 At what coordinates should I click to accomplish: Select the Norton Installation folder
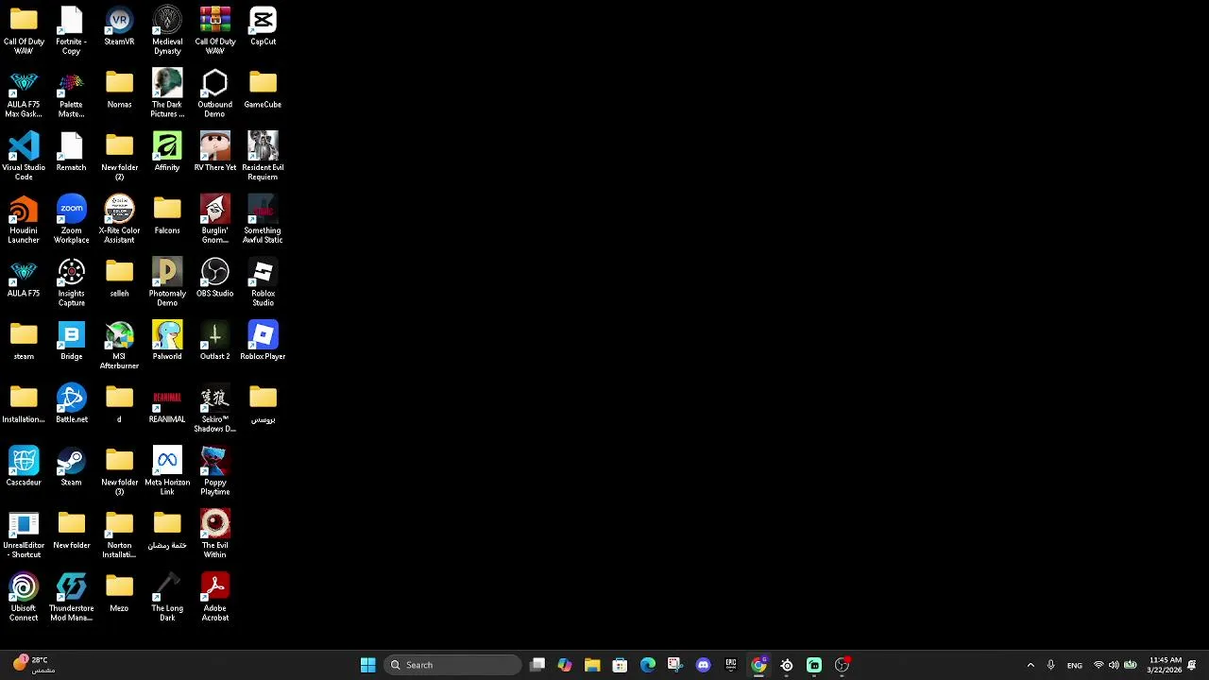point(119,535)
